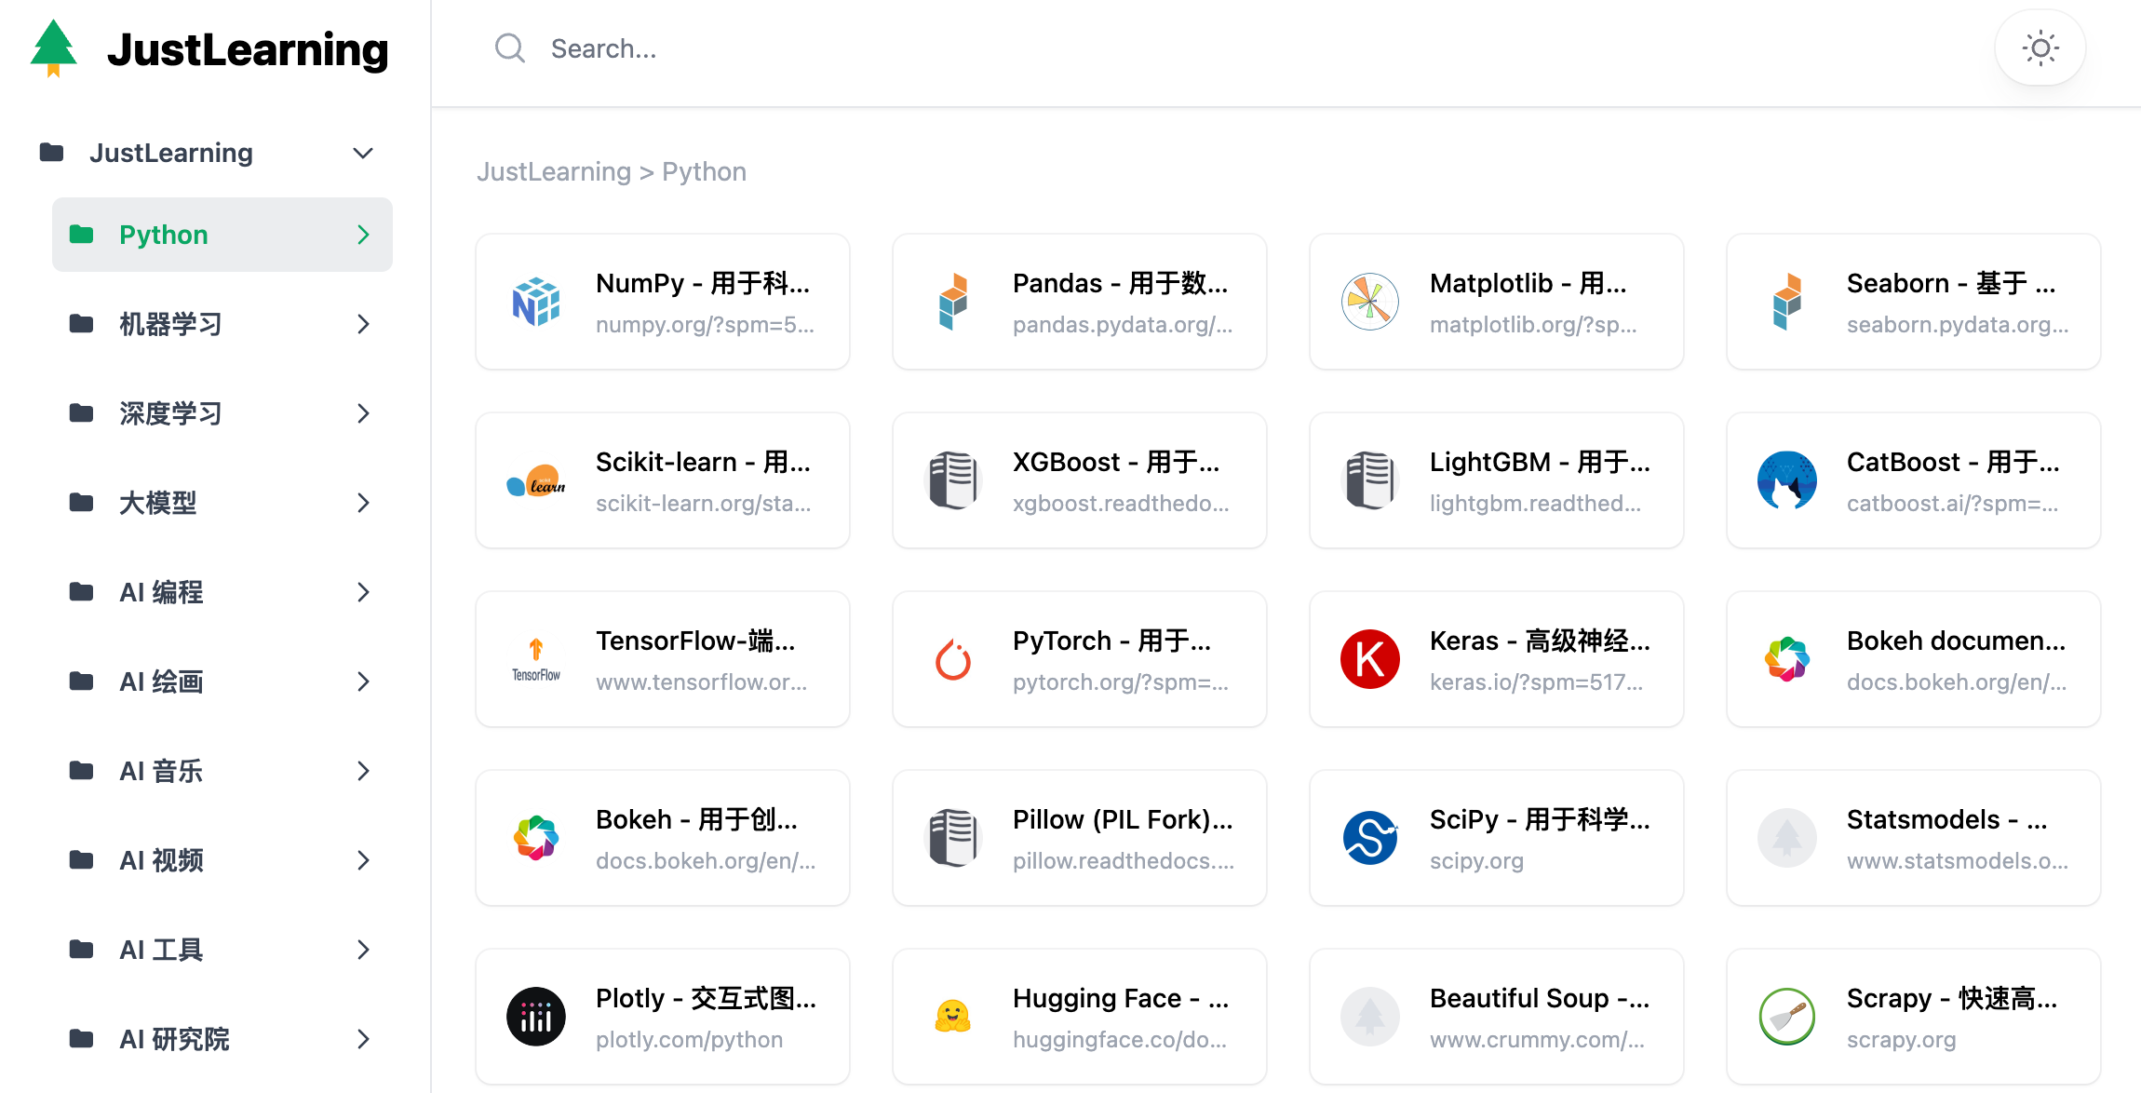2141x1093 pixels.
Task: Click the Plotly black bar-chart icon
Action: [536, 1017]
